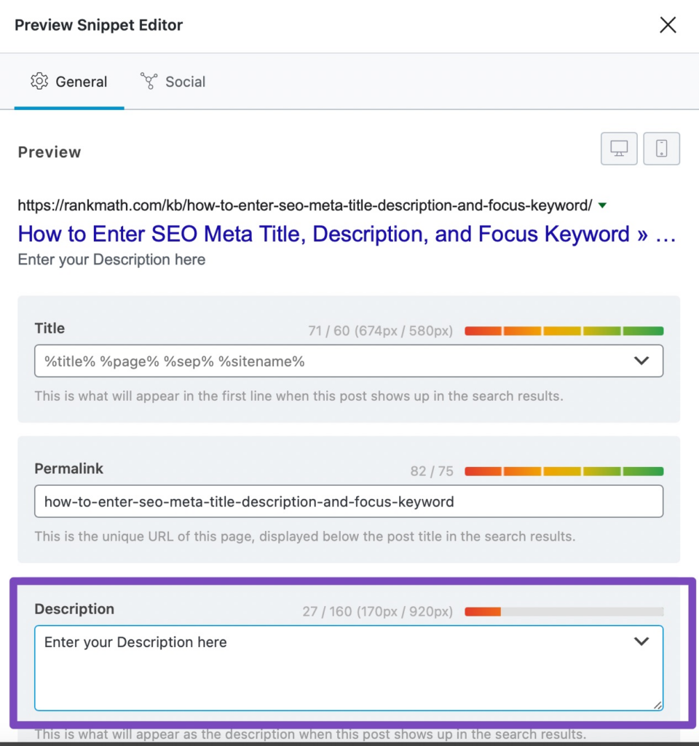Image resolution: width=699 pixels, height=746 pixels.
Task: Click the share icon beside Social
Action: [149, 82]
